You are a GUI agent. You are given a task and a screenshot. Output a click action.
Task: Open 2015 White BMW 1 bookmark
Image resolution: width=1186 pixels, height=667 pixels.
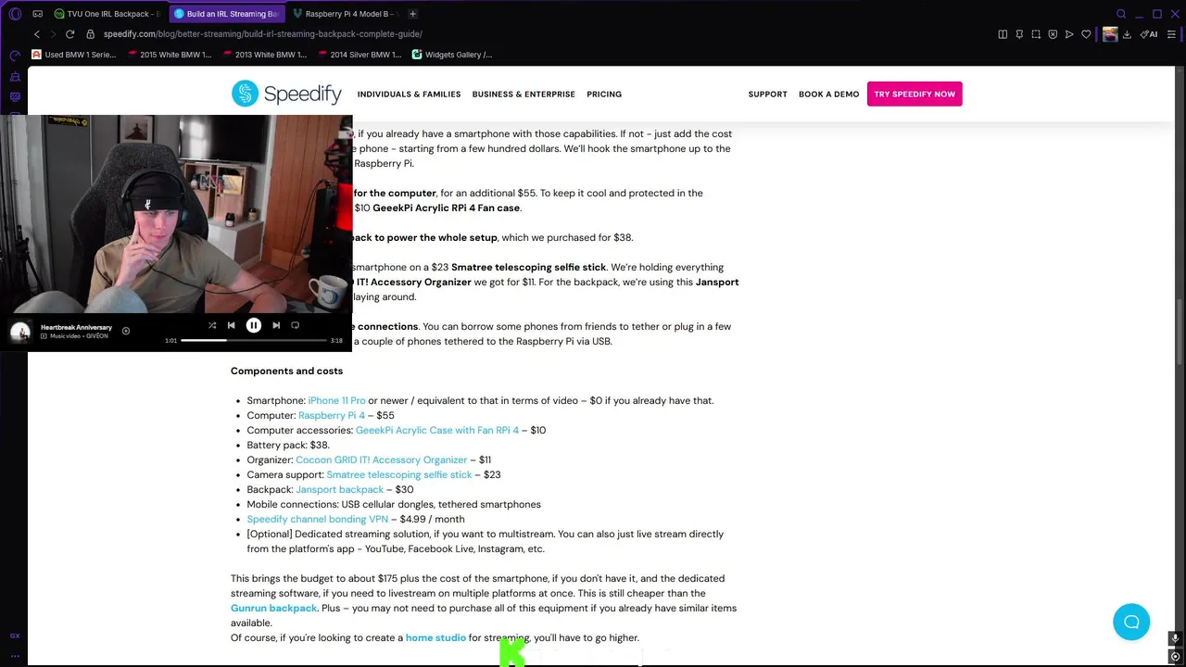pyautogui.click(x=169, y=55)
